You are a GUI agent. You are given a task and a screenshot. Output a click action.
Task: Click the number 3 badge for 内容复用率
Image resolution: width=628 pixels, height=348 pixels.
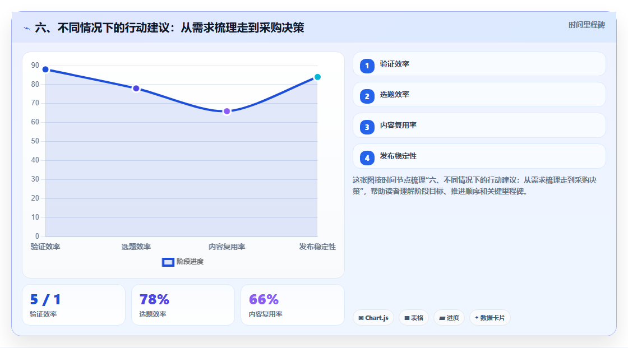pos(367,127)
